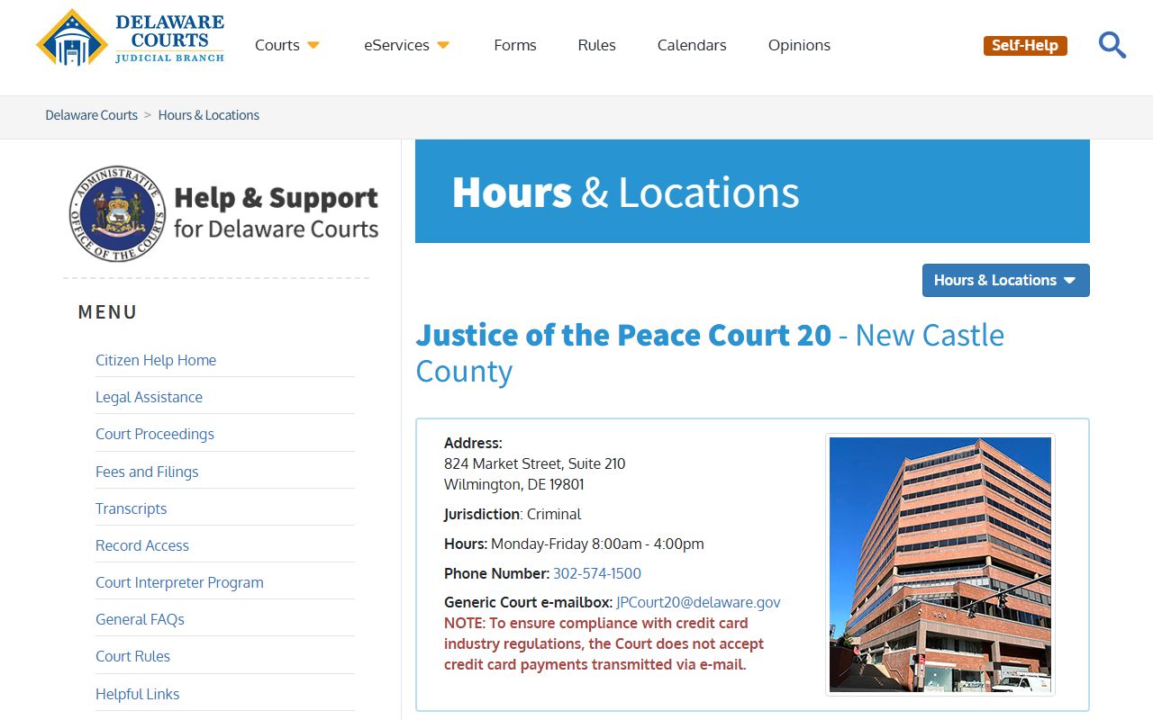This screenshot has height=720, width=1153.
Task: Select Court Interpreter Program sidebar link
Action: (x=179, y=582)
